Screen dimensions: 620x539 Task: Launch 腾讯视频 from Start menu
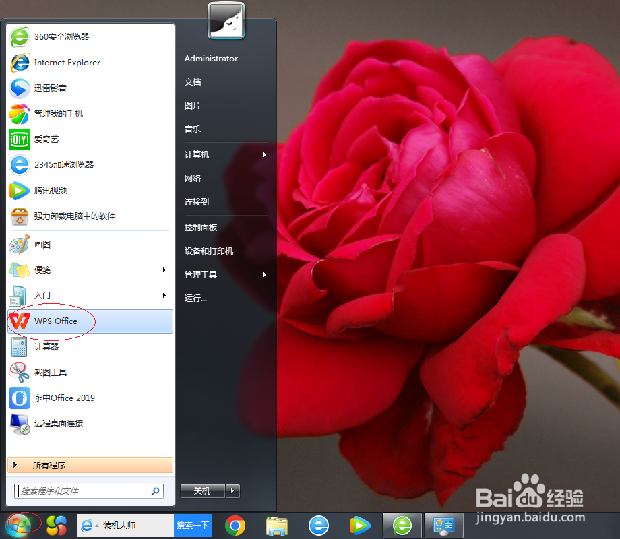pyautogui.click(x=90, y=190)
